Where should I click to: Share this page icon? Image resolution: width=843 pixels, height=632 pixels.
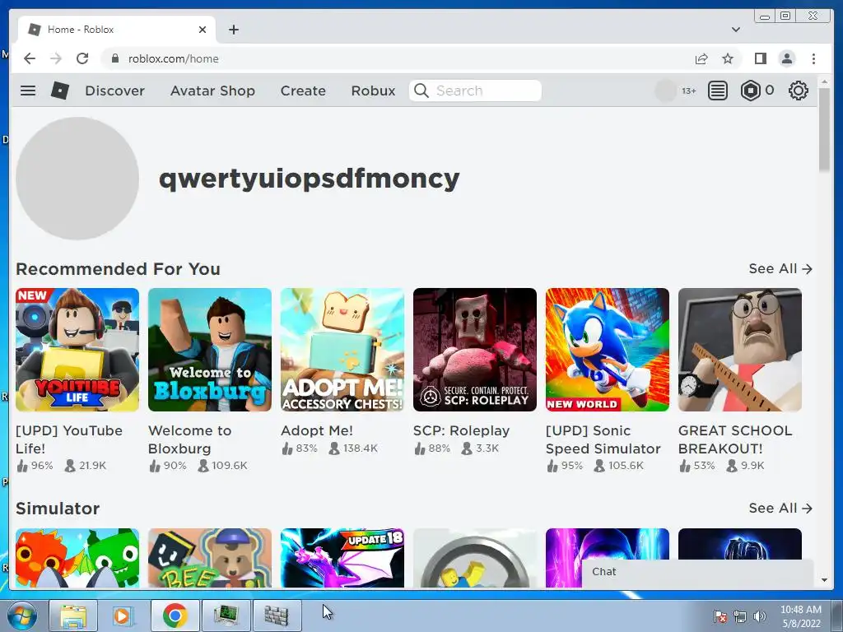click(701, 58)
